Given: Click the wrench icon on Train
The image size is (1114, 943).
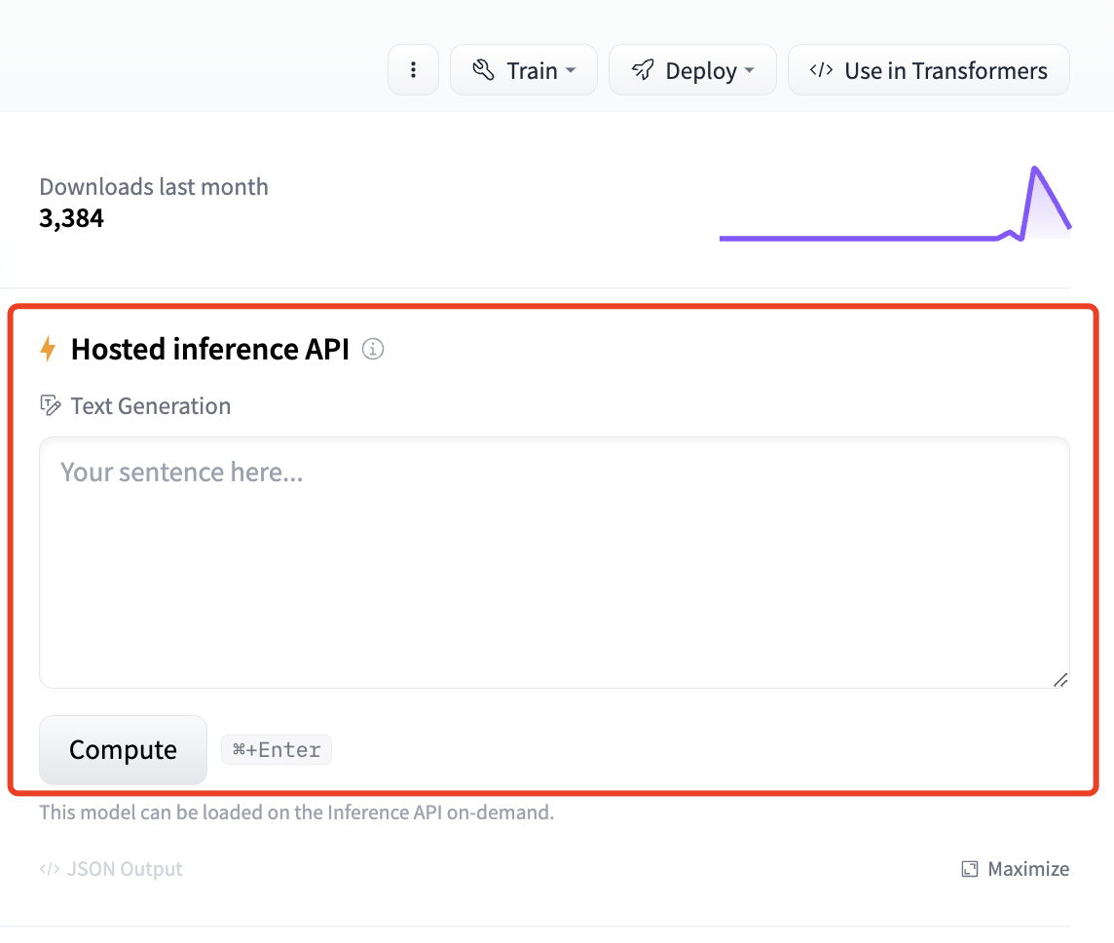Looking at the screenshot, I should click(x=483, y=70).
